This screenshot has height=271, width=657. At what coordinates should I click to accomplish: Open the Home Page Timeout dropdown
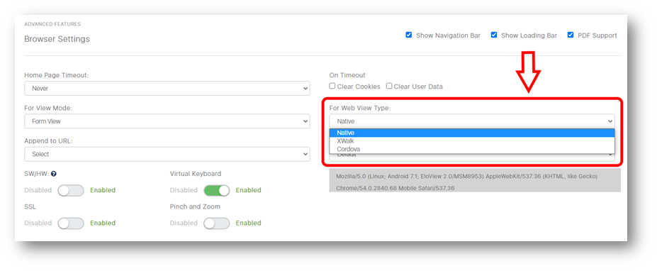click(x=167, y=89)
